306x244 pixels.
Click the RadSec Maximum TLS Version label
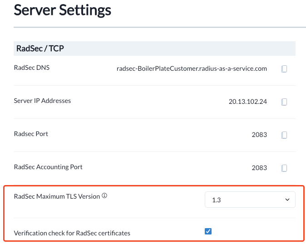[57, 197]
